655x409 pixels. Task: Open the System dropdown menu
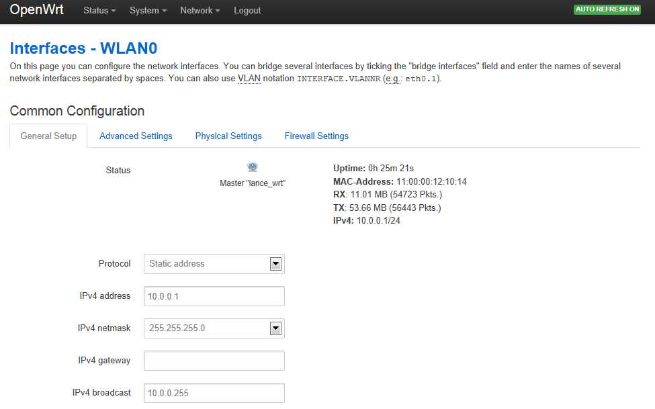tap(148, 11)
